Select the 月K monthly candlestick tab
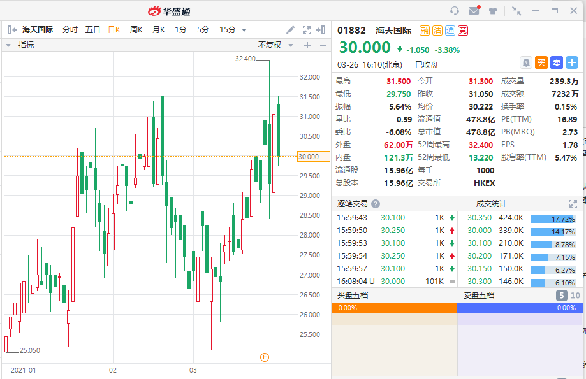The height and width of the screenshot is (379, 586). pyautogui.click(x=159, y=30)
